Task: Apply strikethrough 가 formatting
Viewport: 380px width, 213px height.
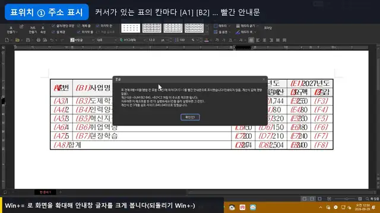Action: pyautogui.click(x=240, y=40)
